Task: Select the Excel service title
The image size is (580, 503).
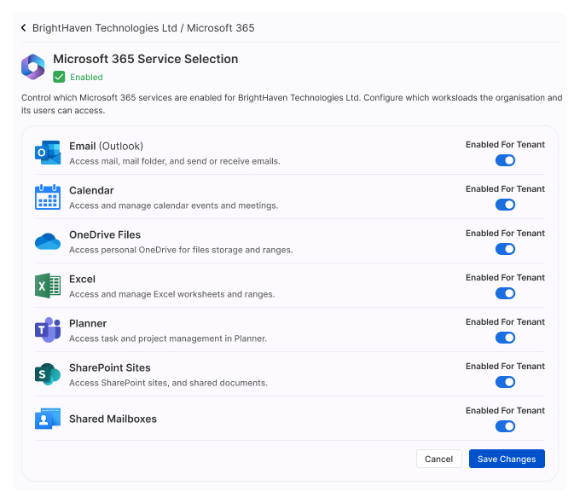Action: (x=82, y=280)
